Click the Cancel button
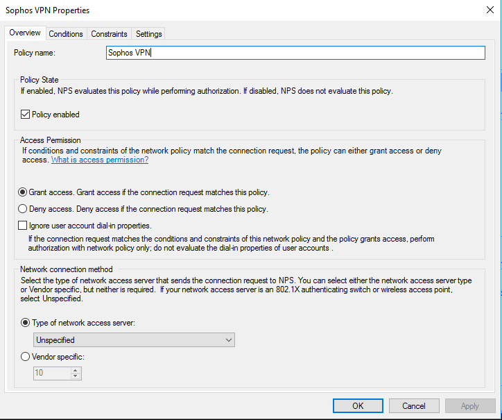 click(414, 406)
